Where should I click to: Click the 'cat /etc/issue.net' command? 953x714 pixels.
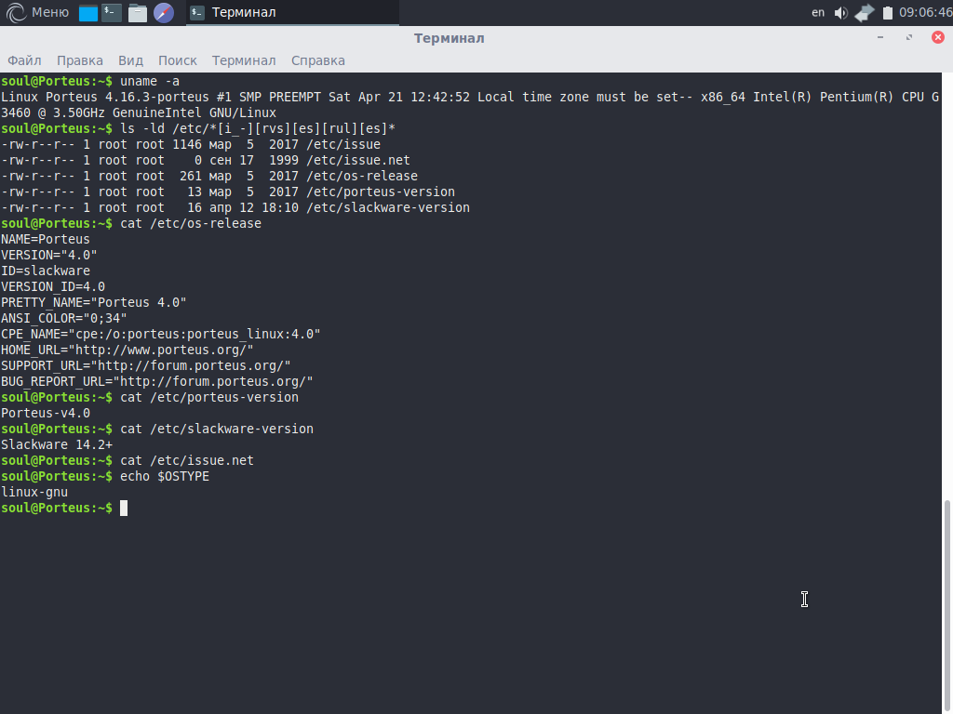186,460
